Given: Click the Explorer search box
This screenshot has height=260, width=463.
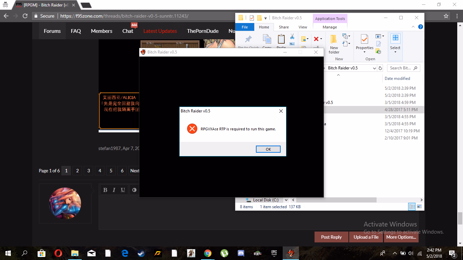Looking at the screenshot, I should (401, 68).
